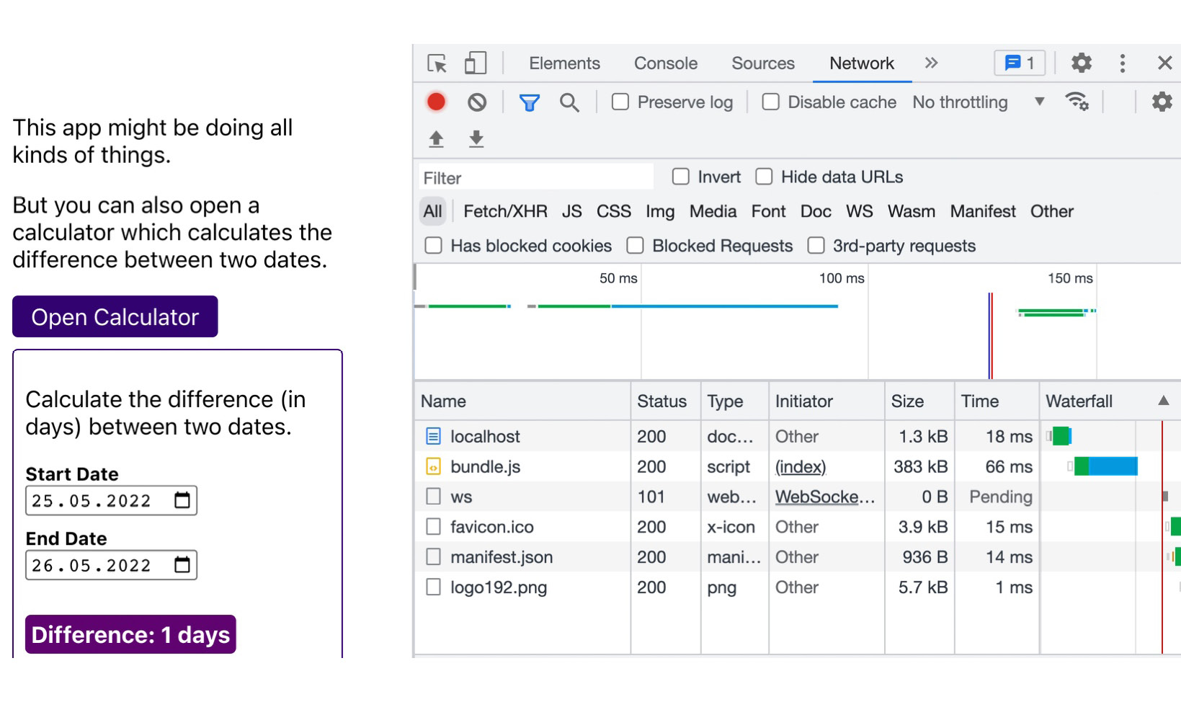Expand hidden DevTools panels via chevron
Screen dimensions: 1181x702
click(x=931, y=63)
